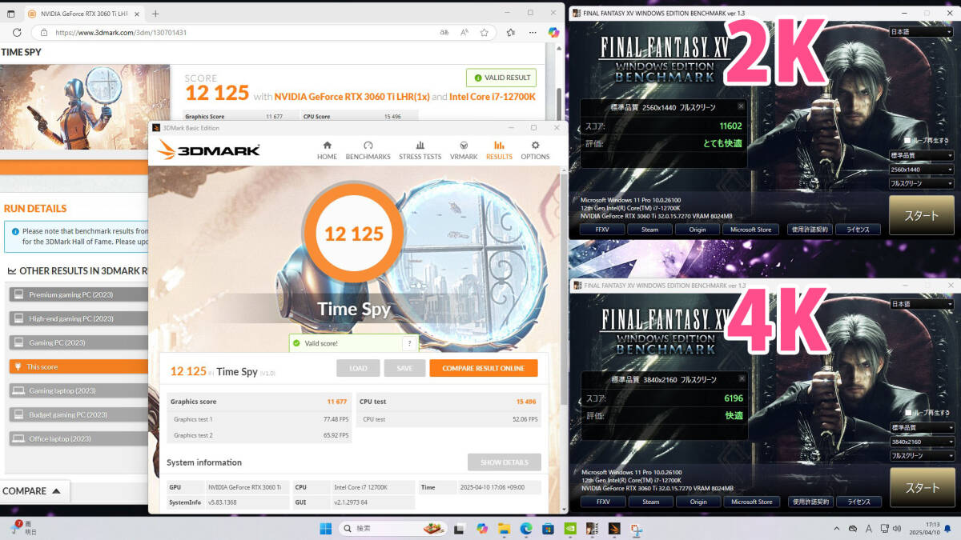Open 2560x1440 resolution dropdown
This screenshot has height=540, width=961.
click(921, 170)
